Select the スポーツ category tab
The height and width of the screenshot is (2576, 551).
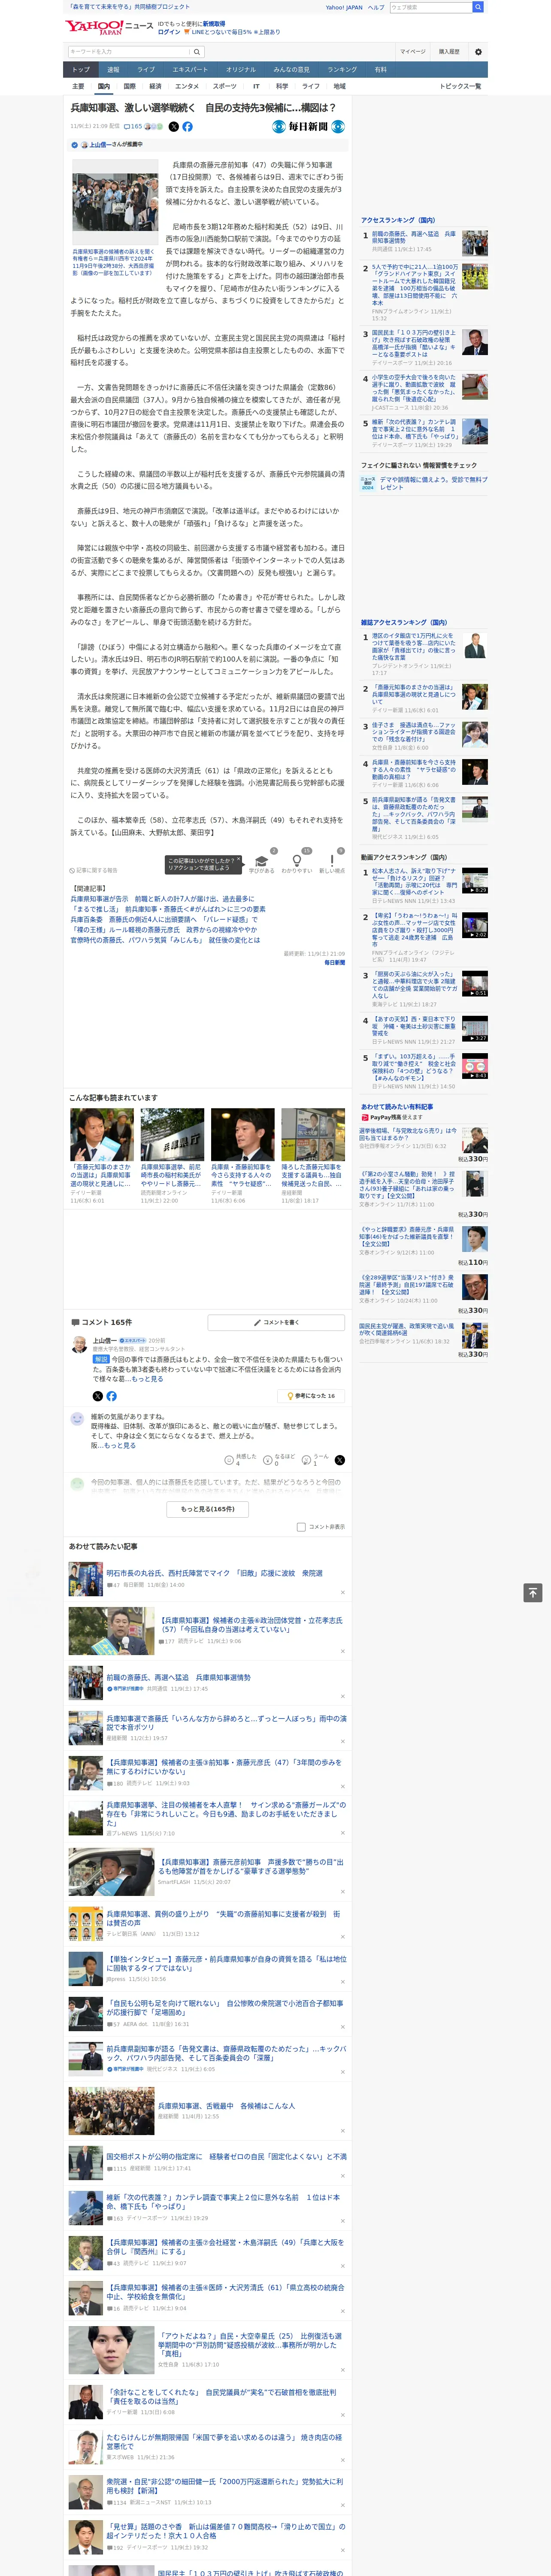225,86
